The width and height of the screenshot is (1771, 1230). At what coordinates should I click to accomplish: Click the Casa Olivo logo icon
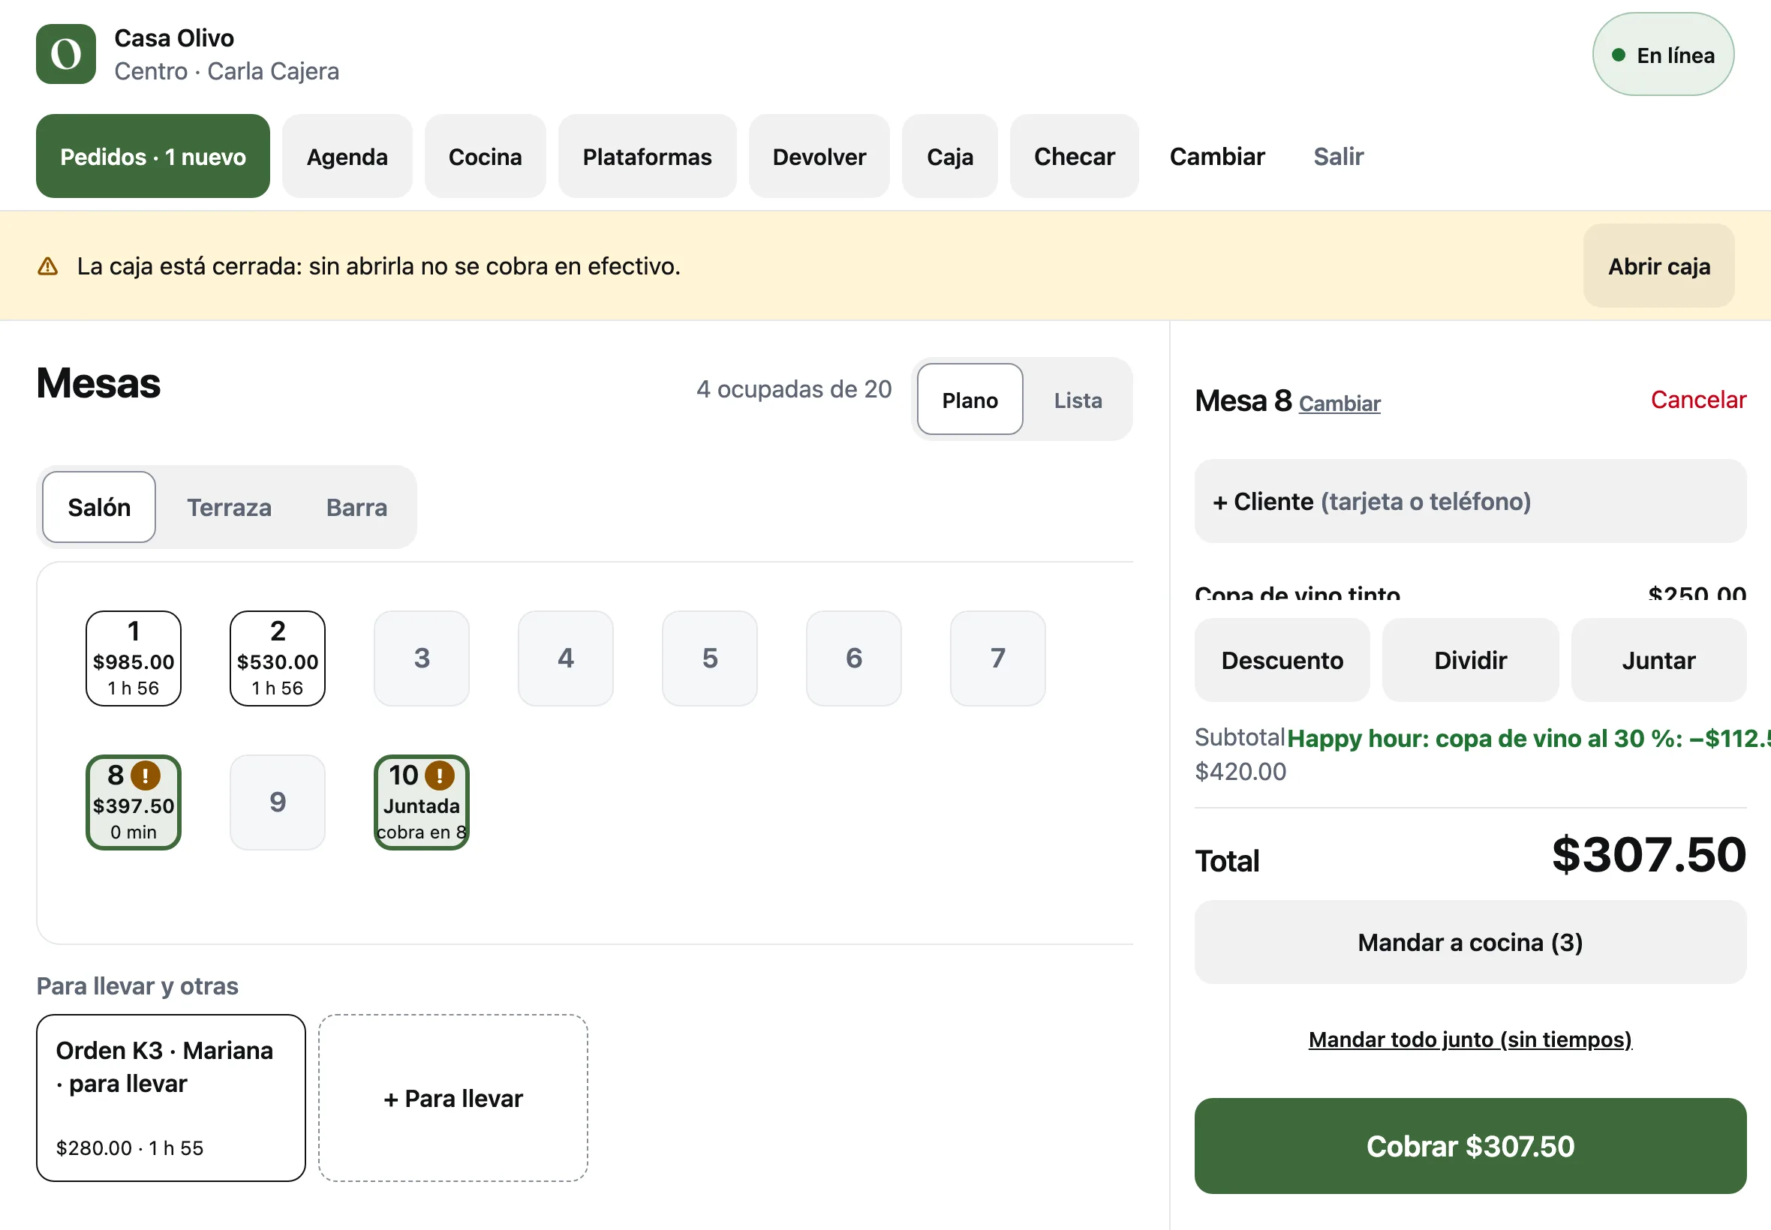click(65, 54)
